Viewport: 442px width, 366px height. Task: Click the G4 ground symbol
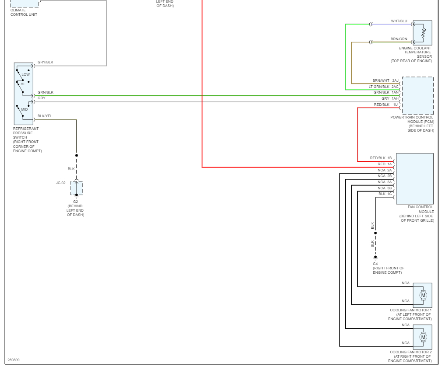(x=375, y=258)
